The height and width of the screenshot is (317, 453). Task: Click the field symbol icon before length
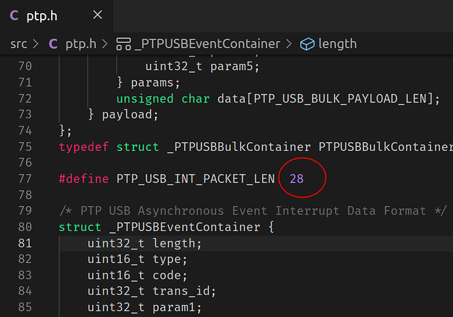(x=307, y=44)
